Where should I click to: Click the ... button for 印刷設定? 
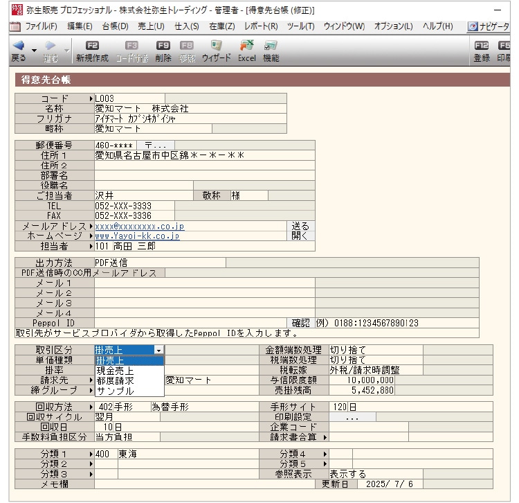[352, 417]
